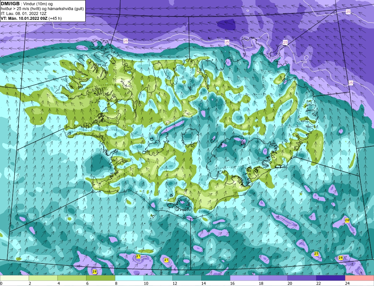374x286 pixels.
Task: Pick the 4–6 m/s green legend swatch
Action: pos(72,278)
